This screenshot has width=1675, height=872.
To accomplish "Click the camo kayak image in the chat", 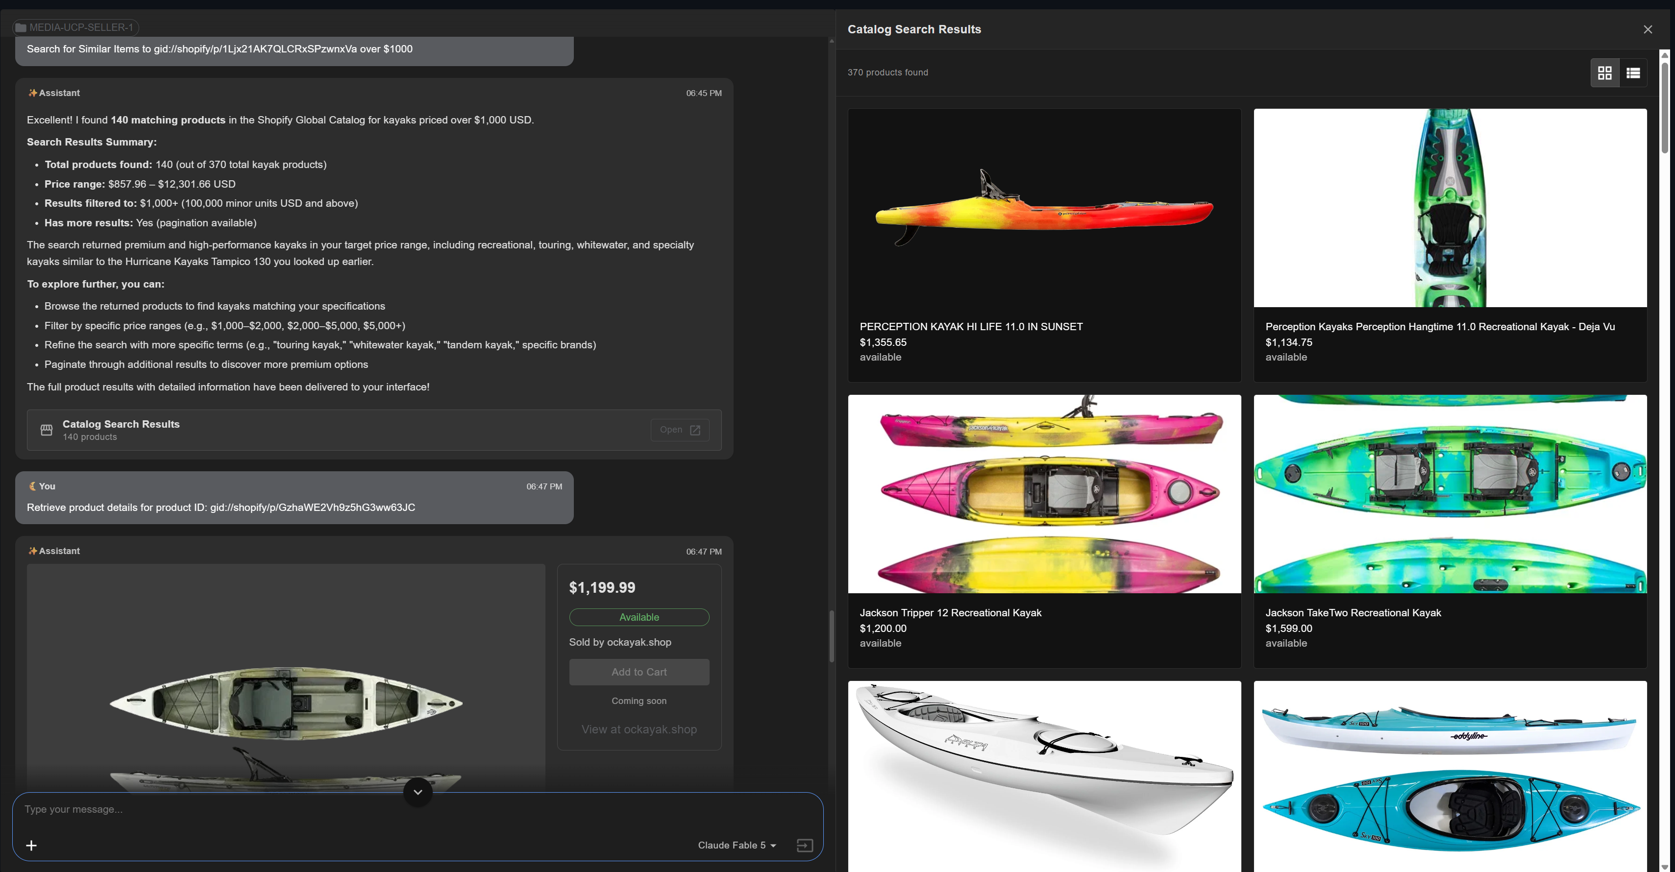I will click(x=286, y=678).
